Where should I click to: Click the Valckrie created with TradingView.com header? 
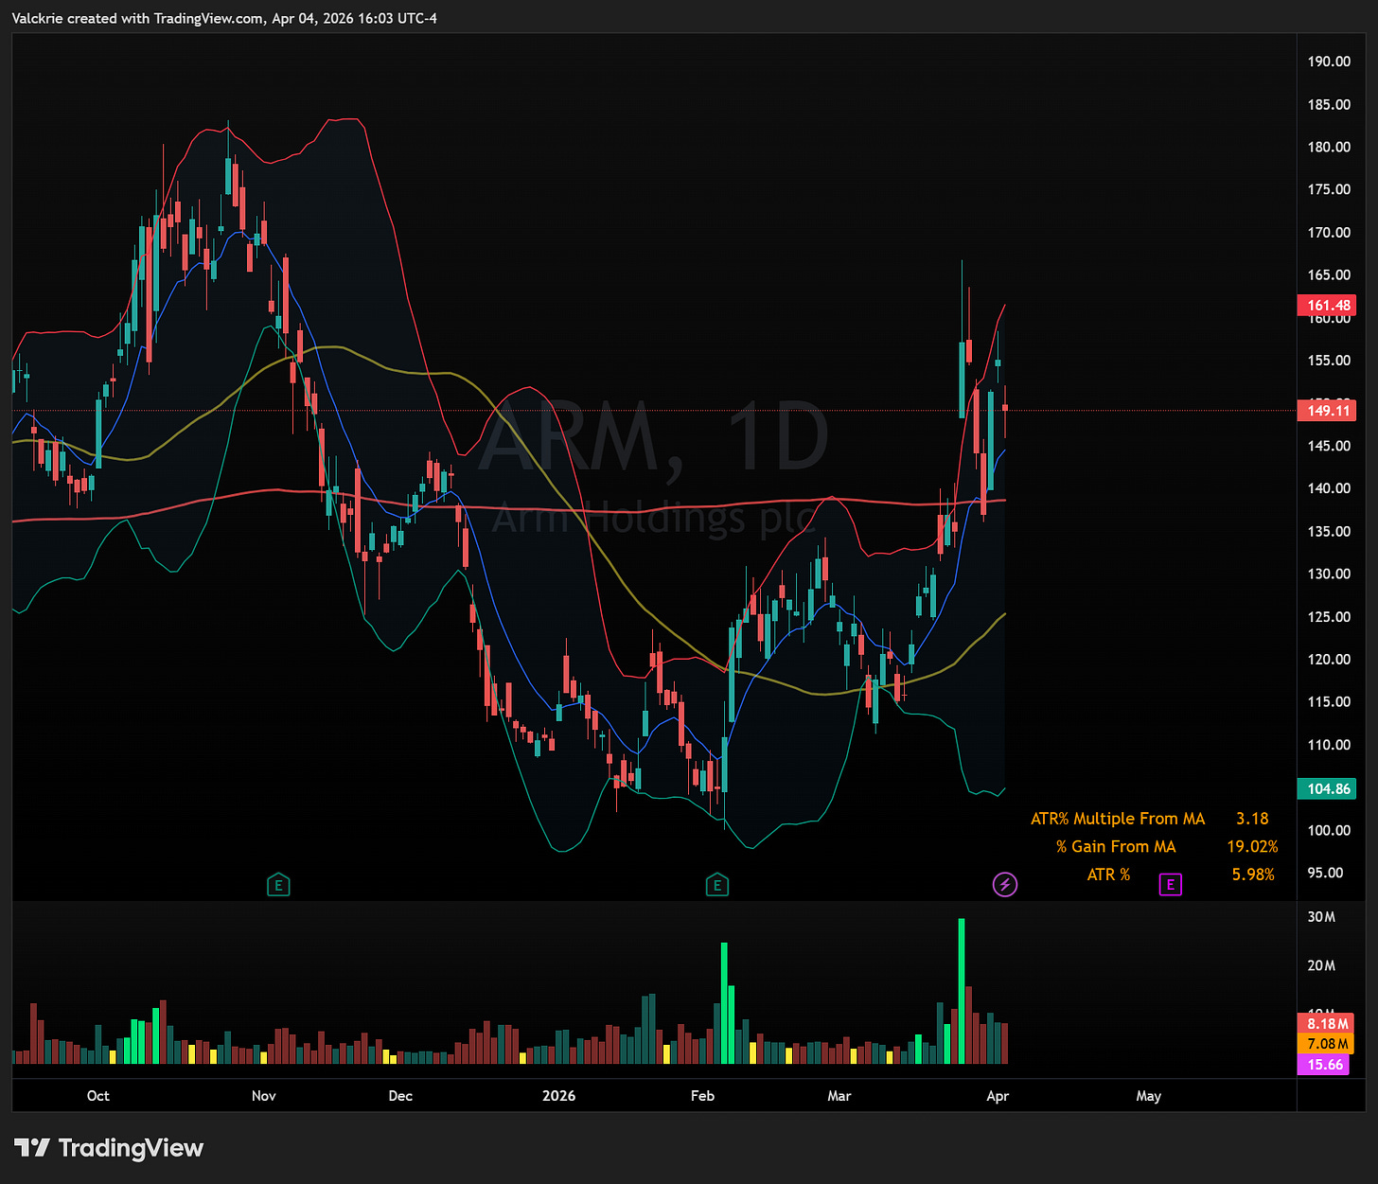click(x=224, y=18)
